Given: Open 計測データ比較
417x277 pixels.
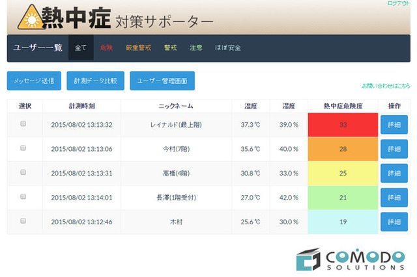Looking at the screenshot, I should [96, 81].
